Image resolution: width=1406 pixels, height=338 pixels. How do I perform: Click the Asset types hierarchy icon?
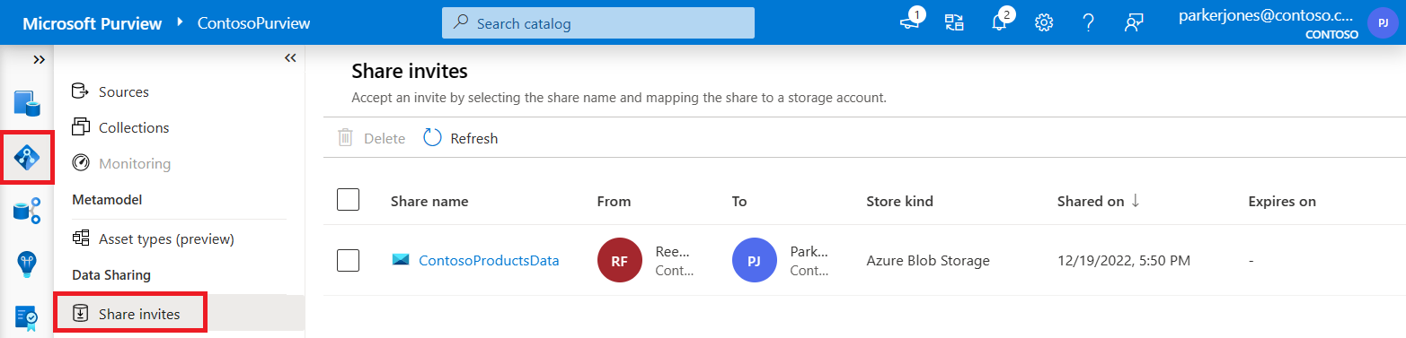(81, 238)
